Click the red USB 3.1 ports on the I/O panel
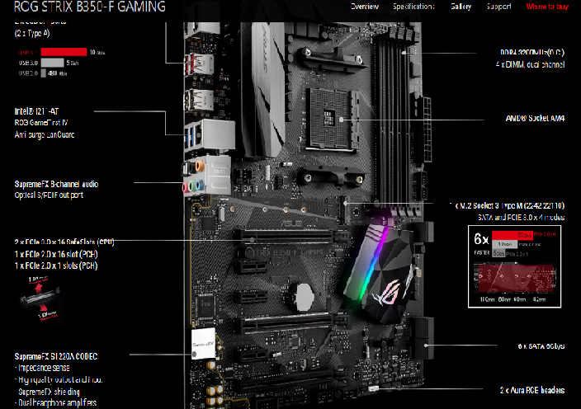Screen dimensions: 581x409 point(200,63)
